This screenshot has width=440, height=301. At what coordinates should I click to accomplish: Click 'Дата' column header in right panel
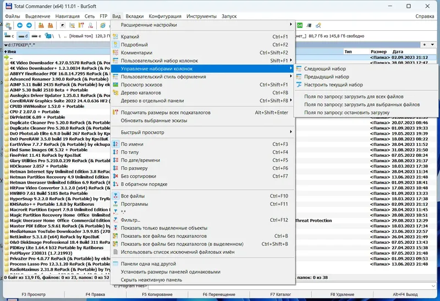[x=398, y=51]
